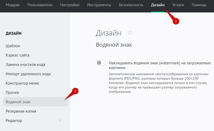Open the Модули top menu
The height and width of the screenshot is (131, 214).
(12, 5)
